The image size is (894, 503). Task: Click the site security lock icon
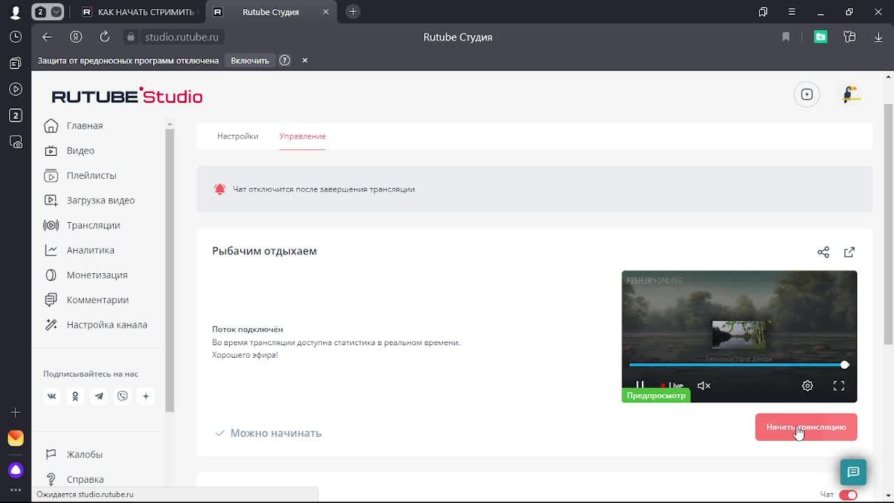click(130, 37)
